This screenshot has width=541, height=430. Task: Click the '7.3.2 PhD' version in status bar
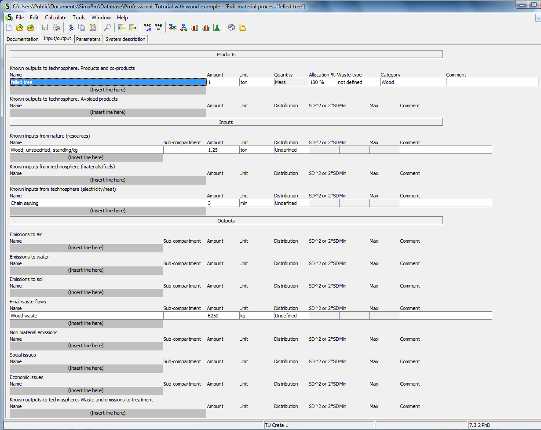480,425
